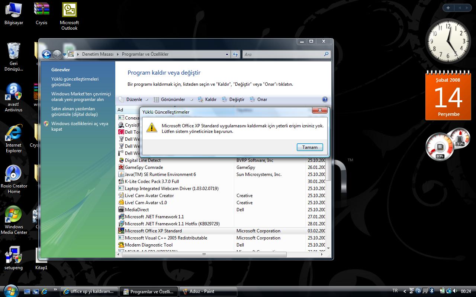Viewport: 476px width, 297px height.
Task: Open Satın alınan yazılımları görüntüle link
Action: pos(74,111)
